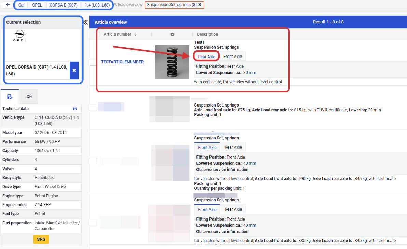Open Rear Axle tab of Test1 article

click(206, 57)
